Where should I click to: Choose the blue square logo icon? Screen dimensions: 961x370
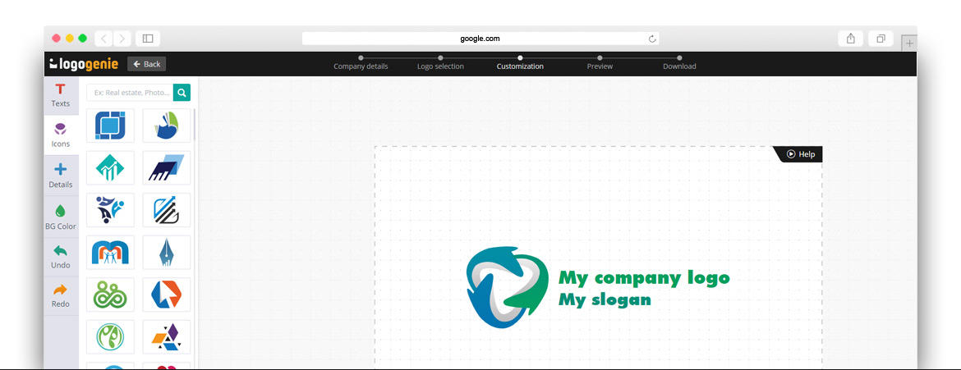point(110,126)
